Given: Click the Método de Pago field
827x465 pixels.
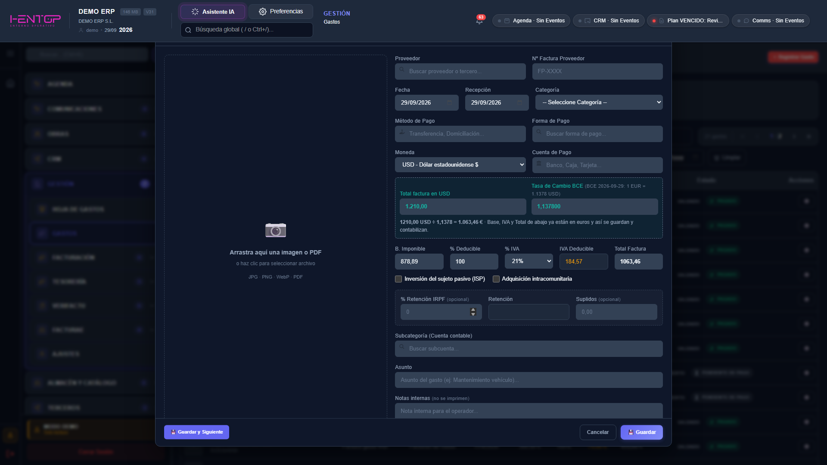Looking at the screenshot, I should click(x=460, y=134).
